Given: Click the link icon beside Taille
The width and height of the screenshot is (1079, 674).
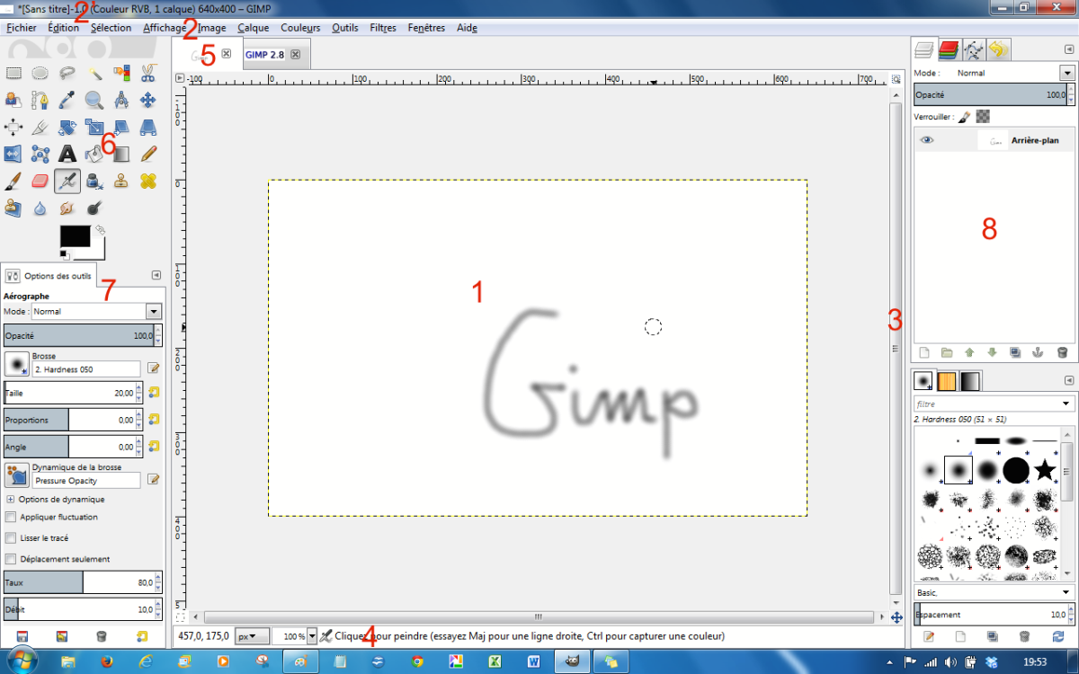Looking at the screenshot, I should [x=154, y=393].
